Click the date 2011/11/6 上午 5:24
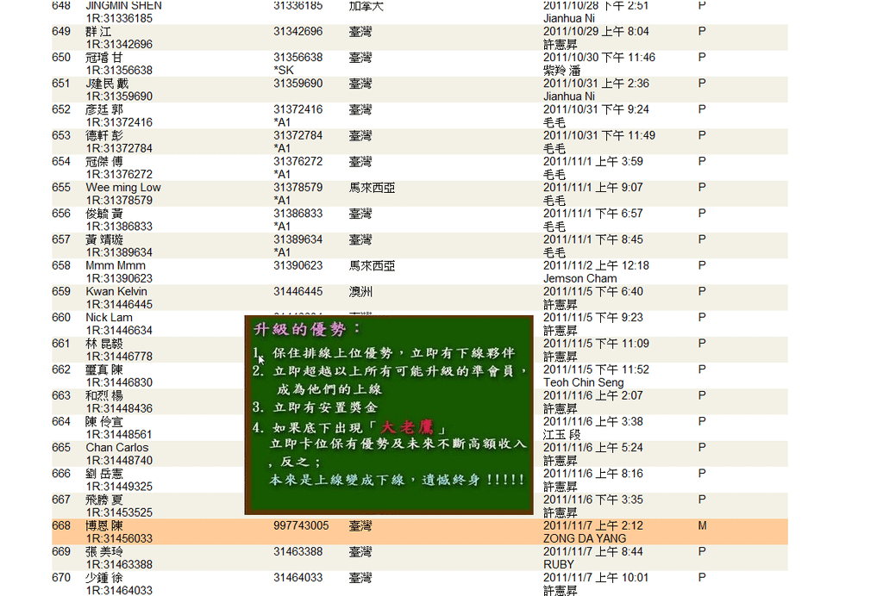The image size is (883, 596). coord(593,448)
